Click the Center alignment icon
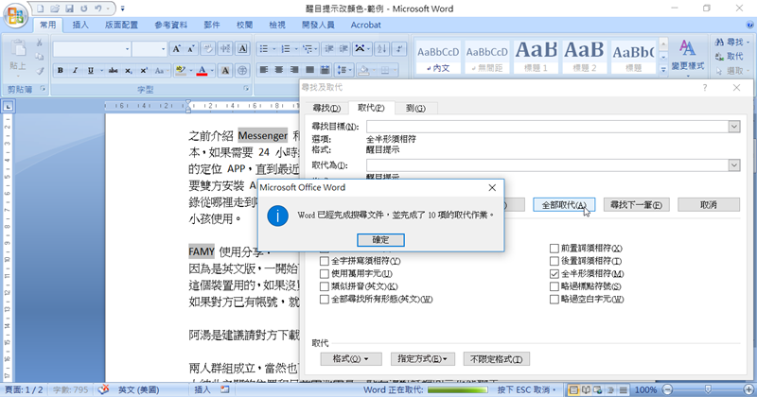 coord(279,71)
